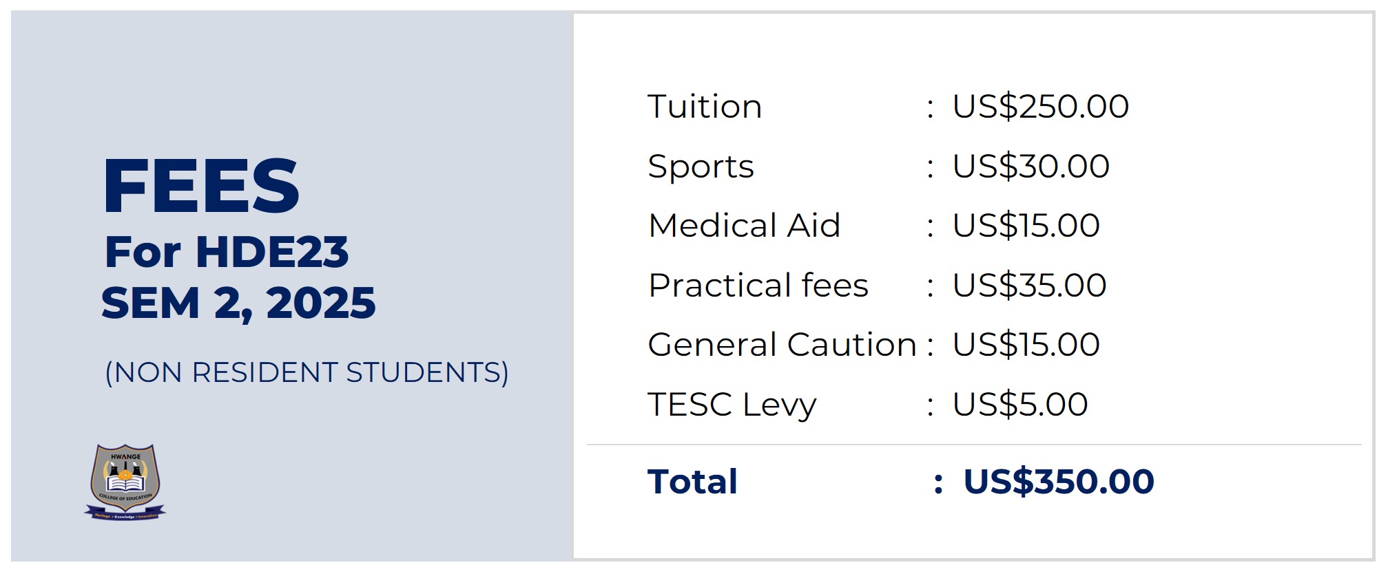Click the Medical Aid US$15.00 amount
Image resolution: width=1388 pixels, height=576 pixels.
(1026, 226)
